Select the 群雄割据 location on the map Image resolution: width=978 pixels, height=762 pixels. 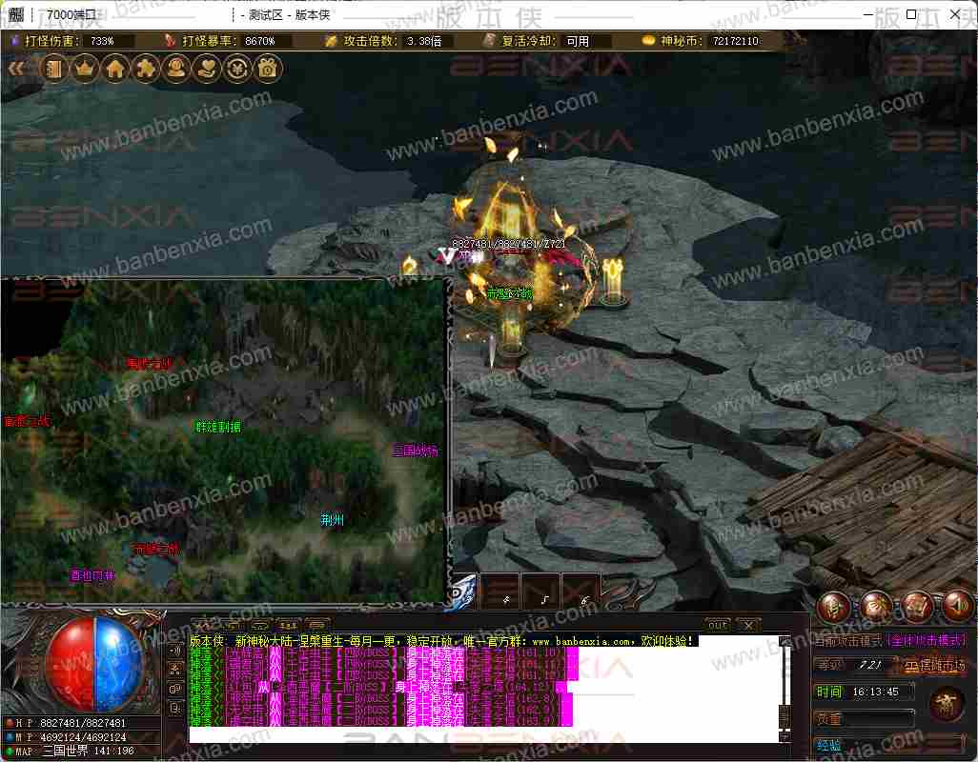click(217, 427)
